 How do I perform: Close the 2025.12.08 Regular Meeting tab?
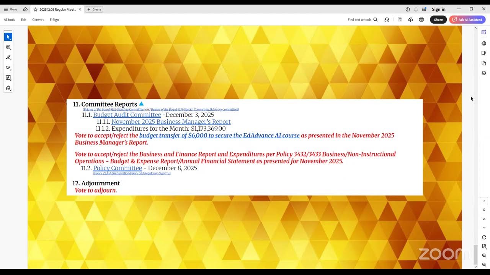tap(80, 9)
